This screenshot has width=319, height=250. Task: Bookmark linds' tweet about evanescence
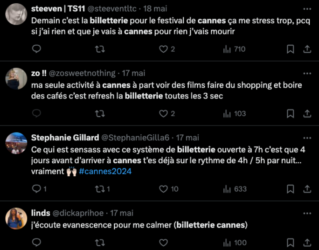coord(290,243)
